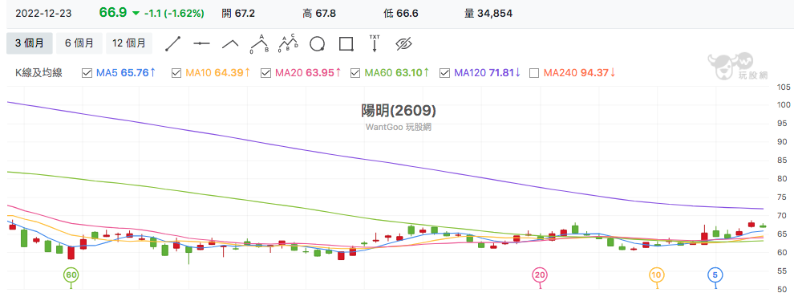Click the MA240 94.37 value label
This screenshot has height=297, width=794.
click(x=579, y=73)
